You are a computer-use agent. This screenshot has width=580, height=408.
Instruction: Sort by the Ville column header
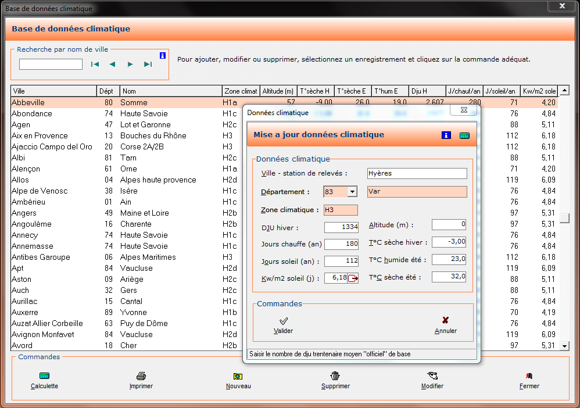53,91
